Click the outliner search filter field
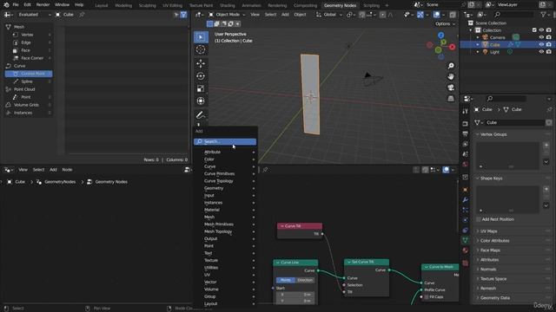 point(513,14)
